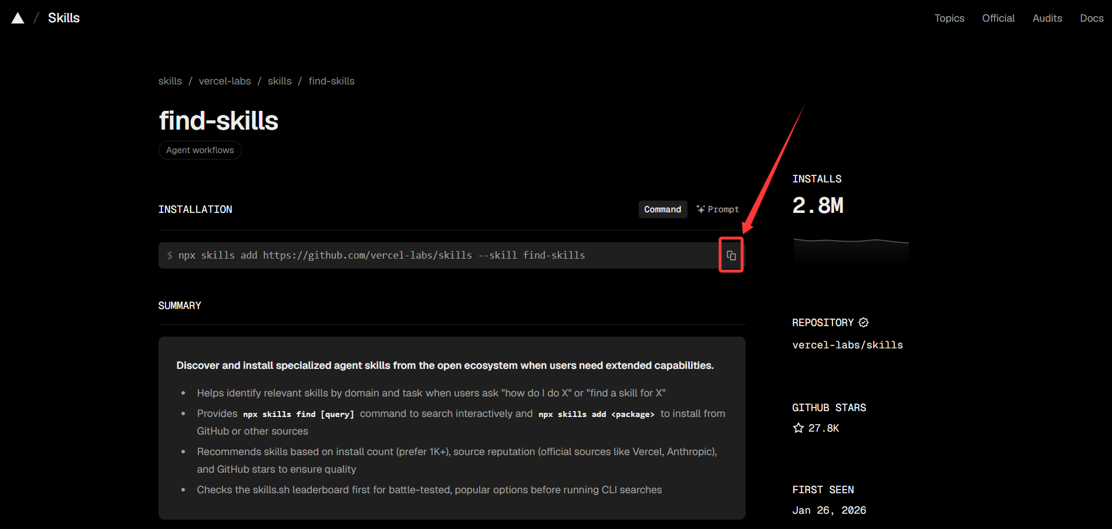Copy the install command with the copy icon
1112x529 pixels.
(731, 255)
